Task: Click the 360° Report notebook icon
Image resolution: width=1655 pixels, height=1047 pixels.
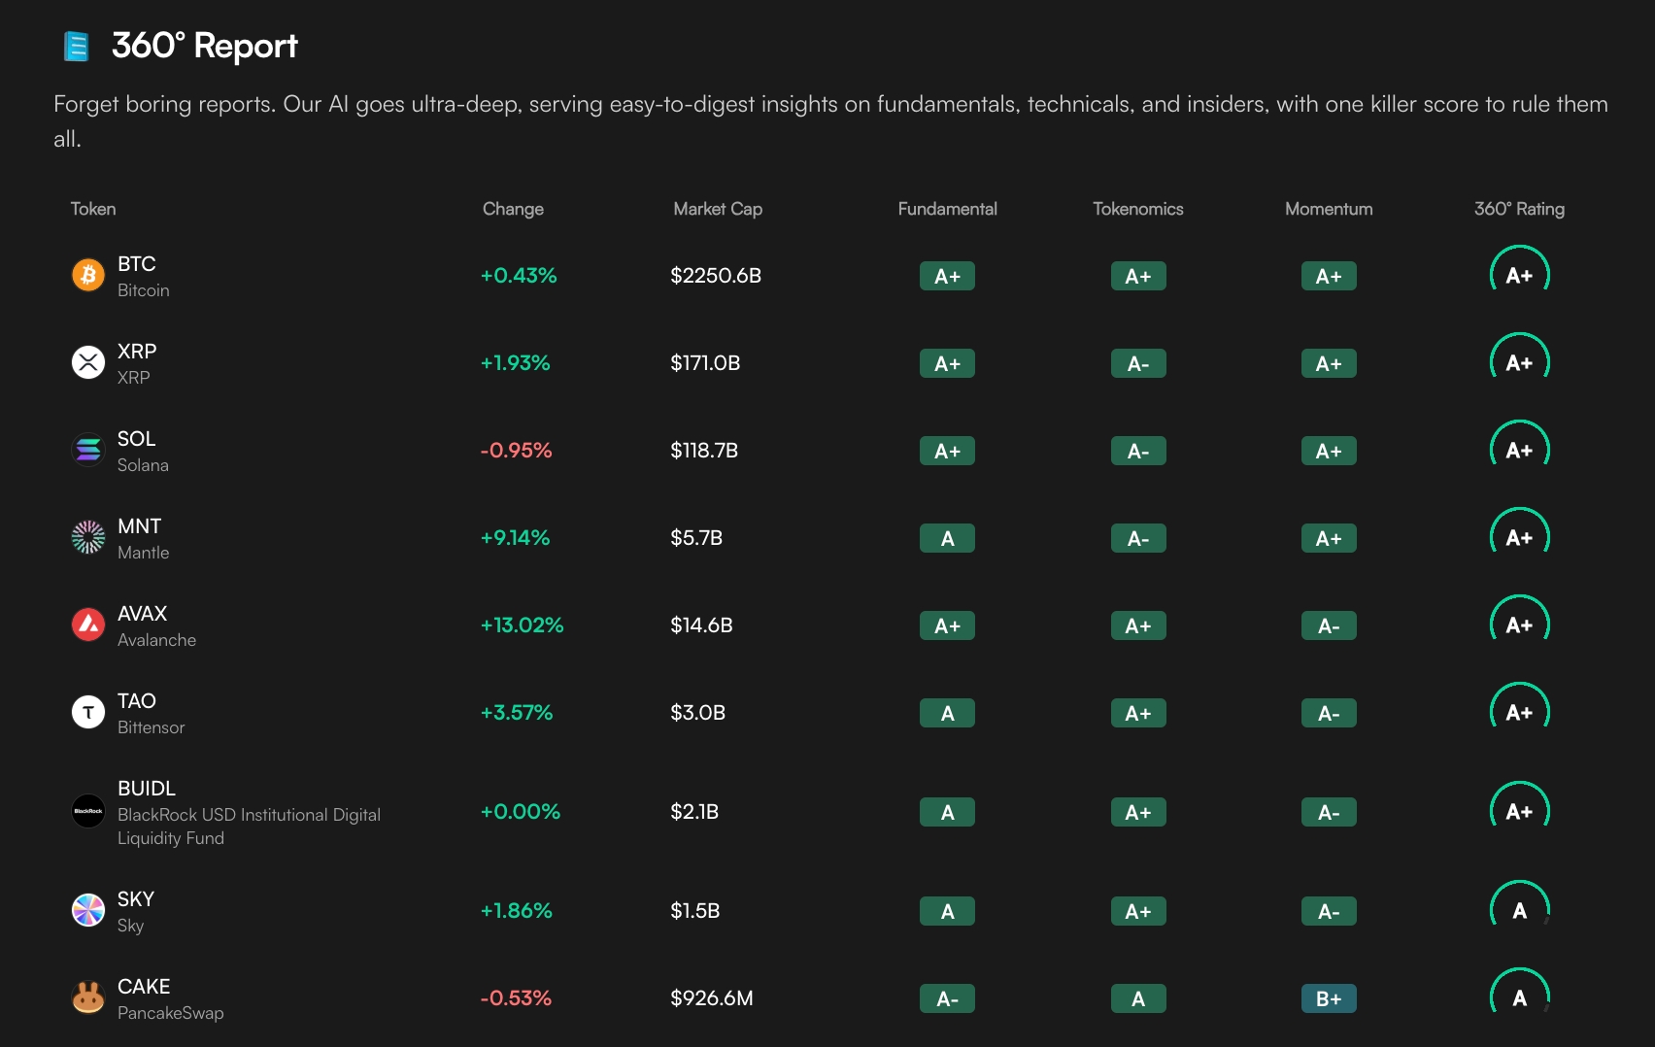Action: click(76, 46)
